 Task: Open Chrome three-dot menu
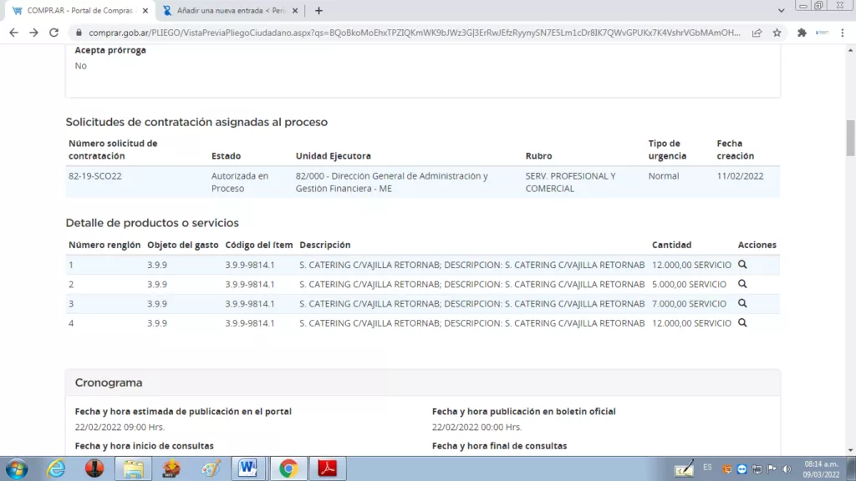pyautogui.click(x=843, y=33)
